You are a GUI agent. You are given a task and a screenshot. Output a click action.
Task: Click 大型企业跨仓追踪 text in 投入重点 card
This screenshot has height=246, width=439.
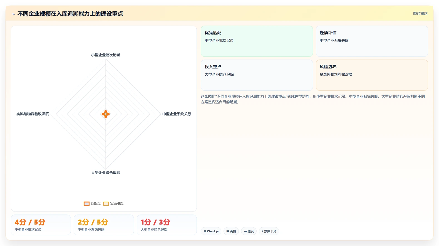(219, 74)
